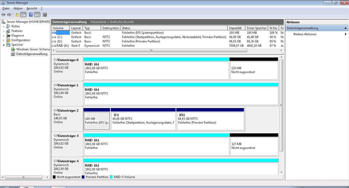Screen dimensions: 349x188
Task: Select the (C:) volume drive icon
Action: [x=54, y=37]
